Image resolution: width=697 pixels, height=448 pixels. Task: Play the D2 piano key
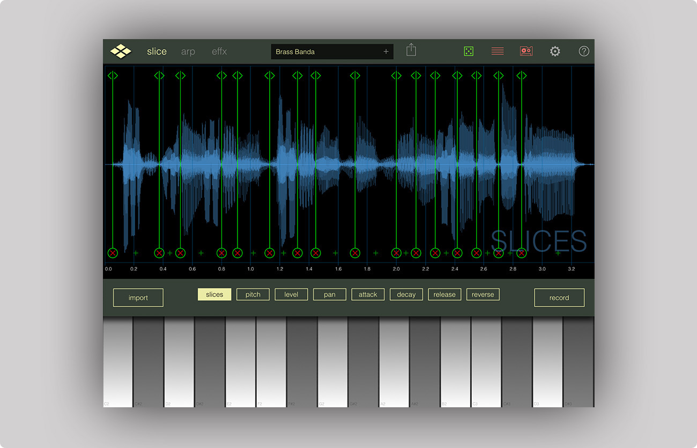click(179, 362)
